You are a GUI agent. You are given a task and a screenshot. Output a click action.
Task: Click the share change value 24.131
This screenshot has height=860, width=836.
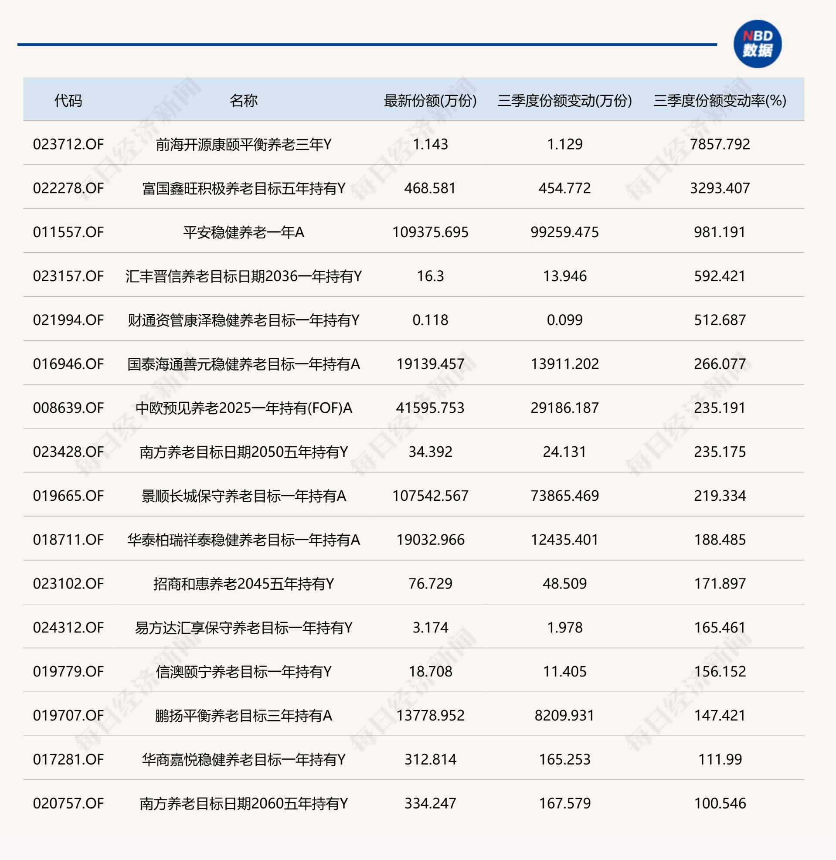pyautogui.click(x=564, y=451)
